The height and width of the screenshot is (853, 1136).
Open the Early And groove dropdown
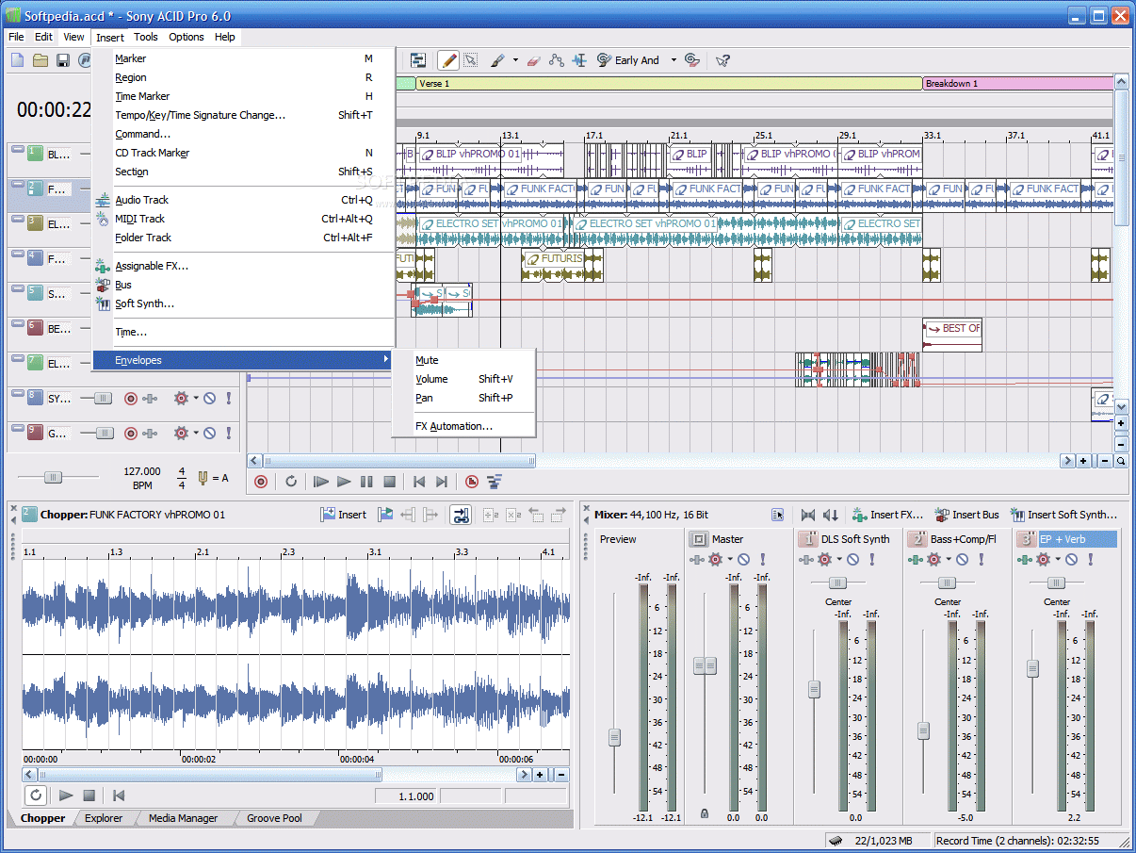(x=673, y=60)
